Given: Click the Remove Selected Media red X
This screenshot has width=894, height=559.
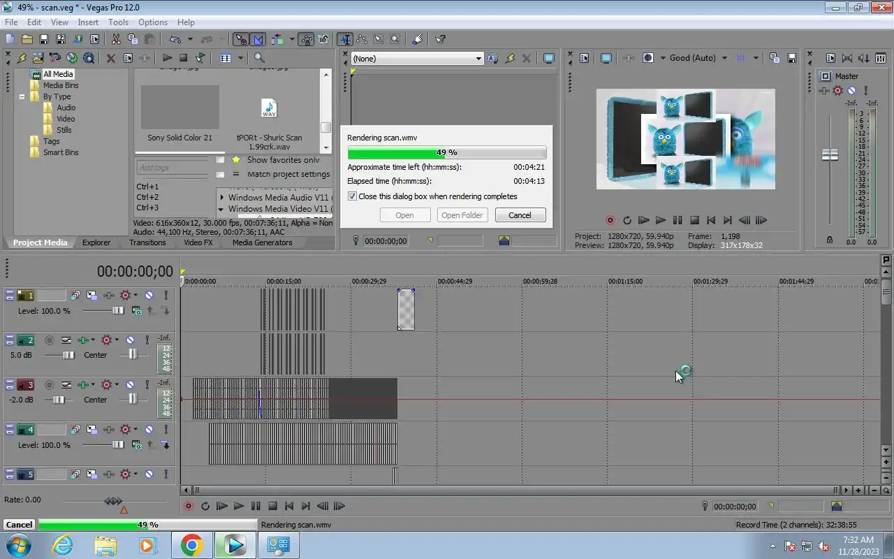Looking at the screenshot, I should [110, 58].
